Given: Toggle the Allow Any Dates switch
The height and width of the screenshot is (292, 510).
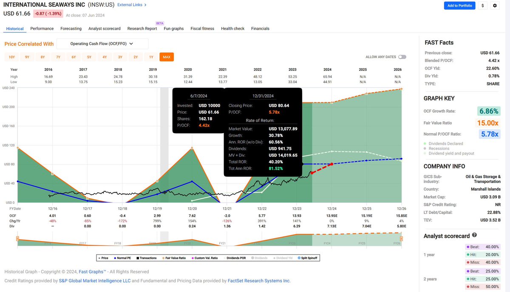Looking at the screenshot, I should (x=402, y=57).
